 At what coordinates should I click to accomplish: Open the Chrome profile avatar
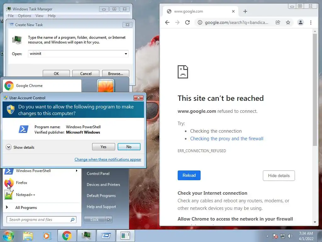point(300,22)
